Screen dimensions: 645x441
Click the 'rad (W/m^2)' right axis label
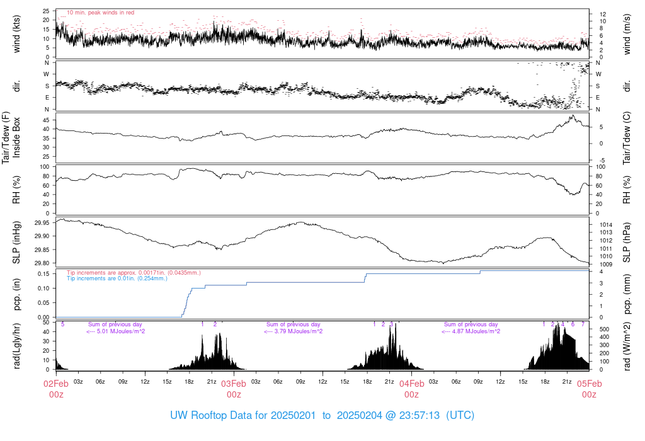627,346
